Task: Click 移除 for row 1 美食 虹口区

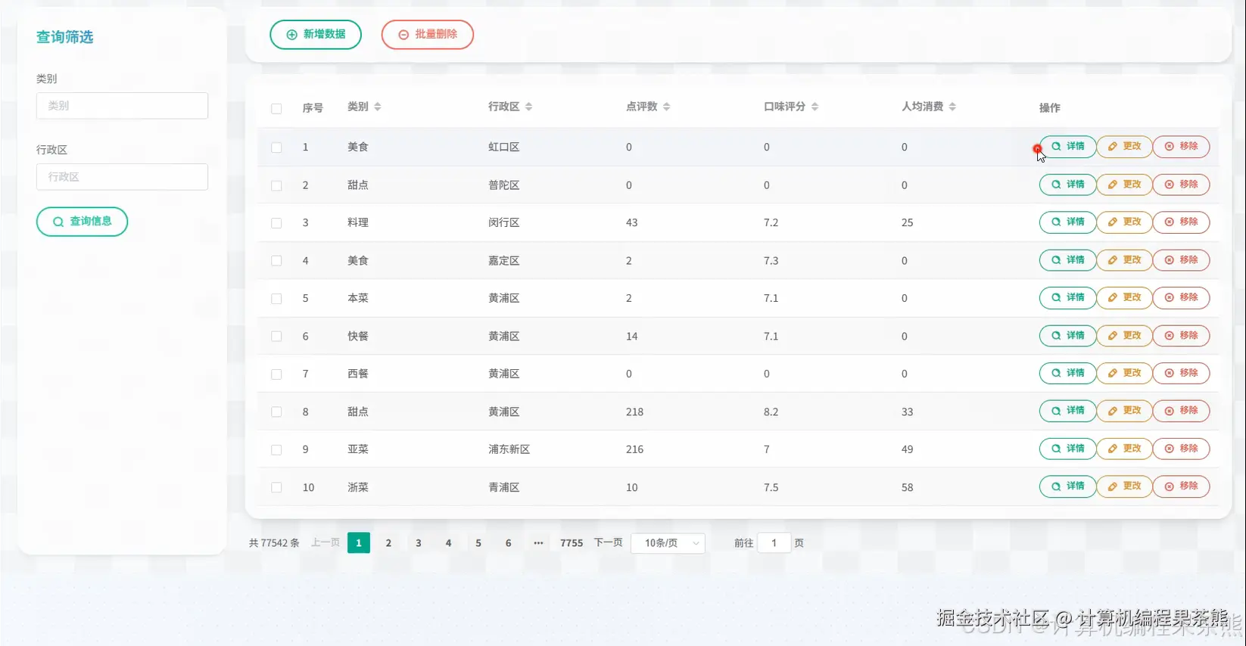Action: tap(1181, 147)
